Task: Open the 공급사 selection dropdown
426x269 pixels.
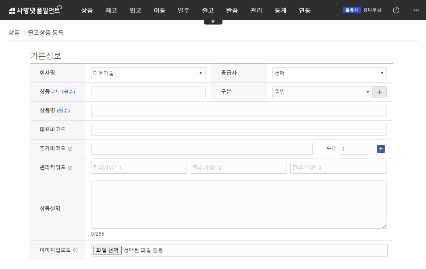Action: [x=329, y=73]
